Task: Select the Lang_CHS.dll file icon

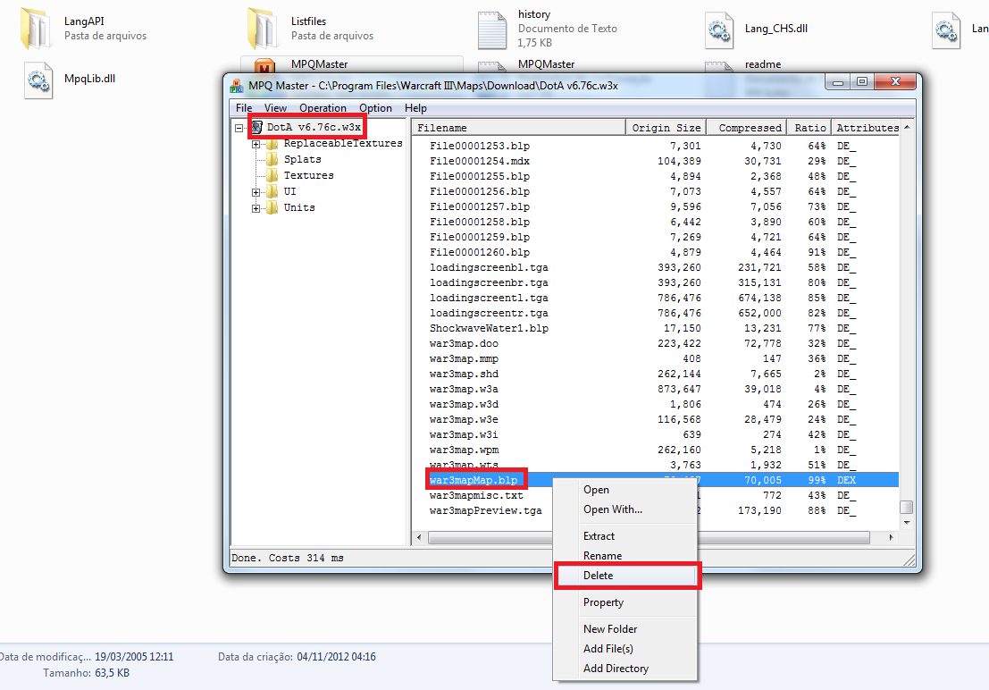Action: [719, 29]
